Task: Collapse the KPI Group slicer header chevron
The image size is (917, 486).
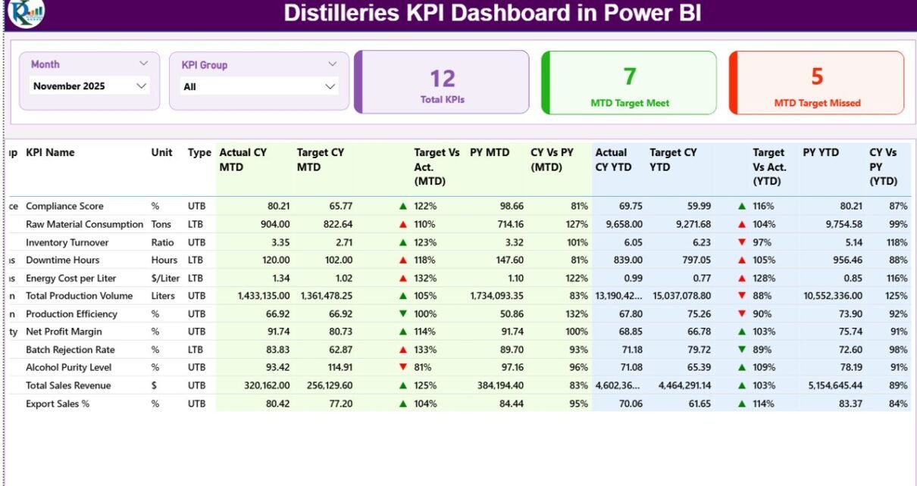Action: click(x=332, y=65)
